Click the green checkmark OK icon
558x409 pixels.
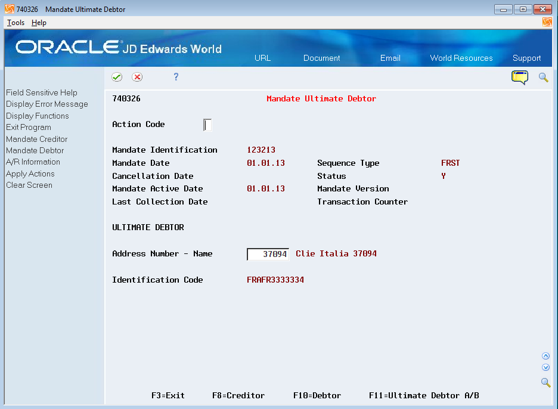click(x=117, y=77)
